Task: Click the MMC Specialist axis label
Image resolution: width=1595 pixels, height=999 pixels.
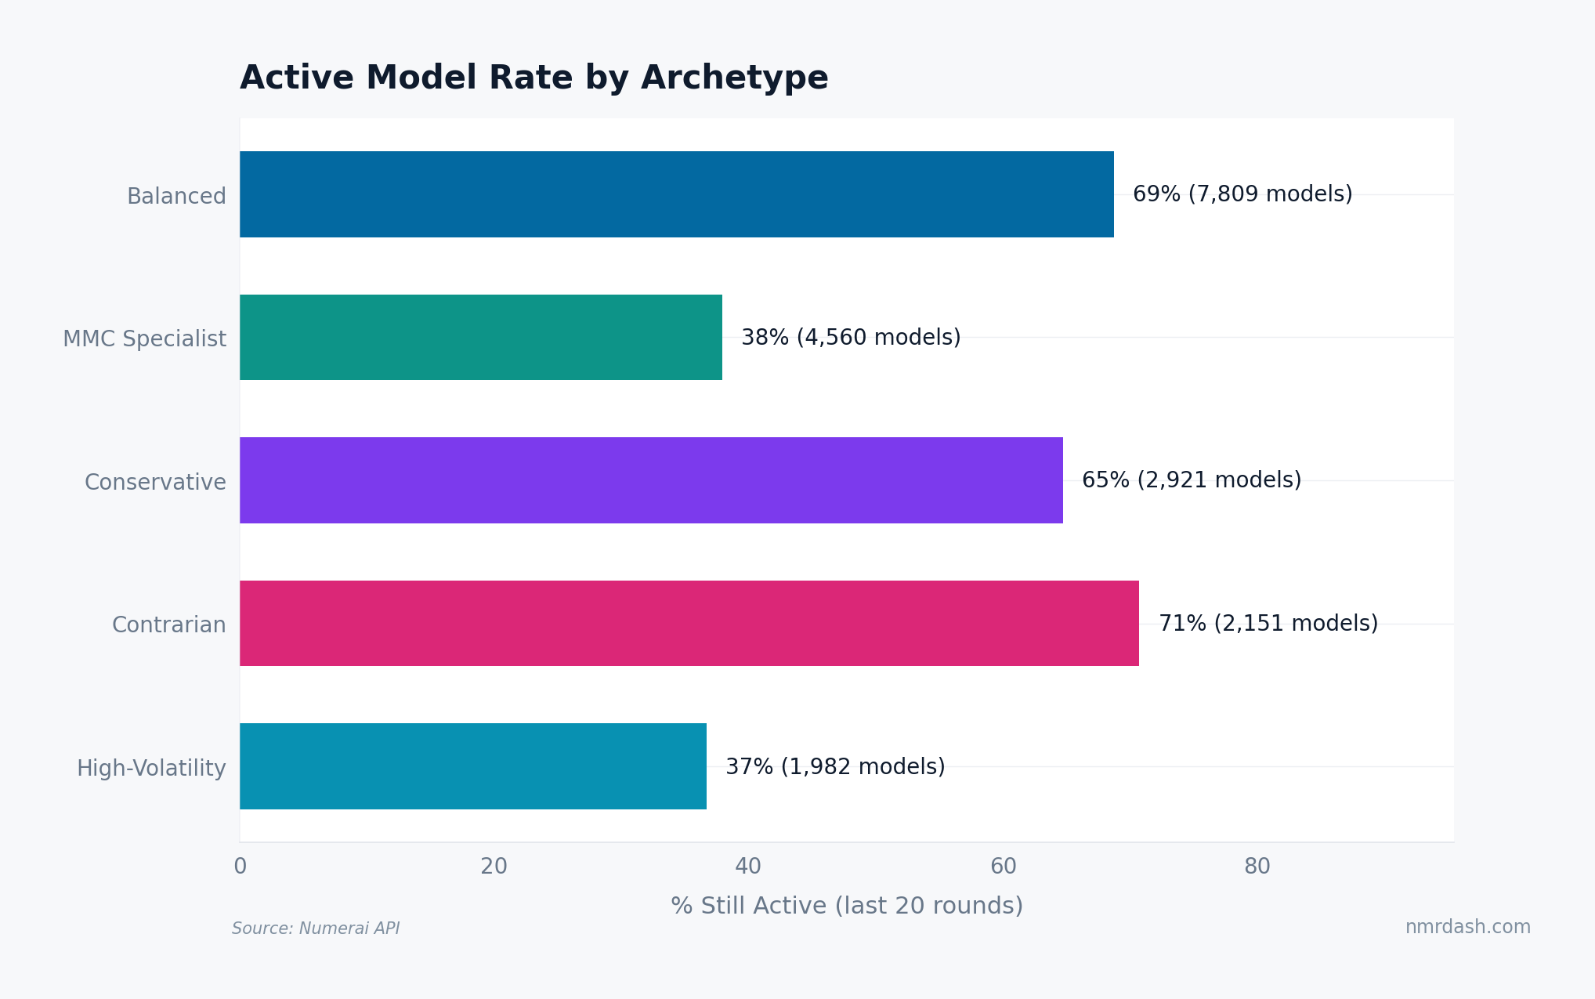Action: (x=144, y=338)
